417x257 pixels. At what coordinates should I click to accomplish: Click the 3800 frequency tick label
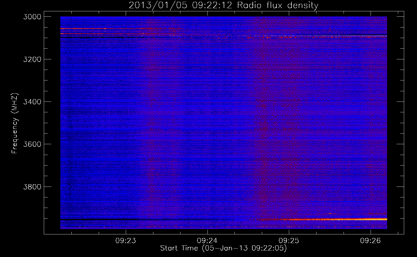[x=32, y=187]
